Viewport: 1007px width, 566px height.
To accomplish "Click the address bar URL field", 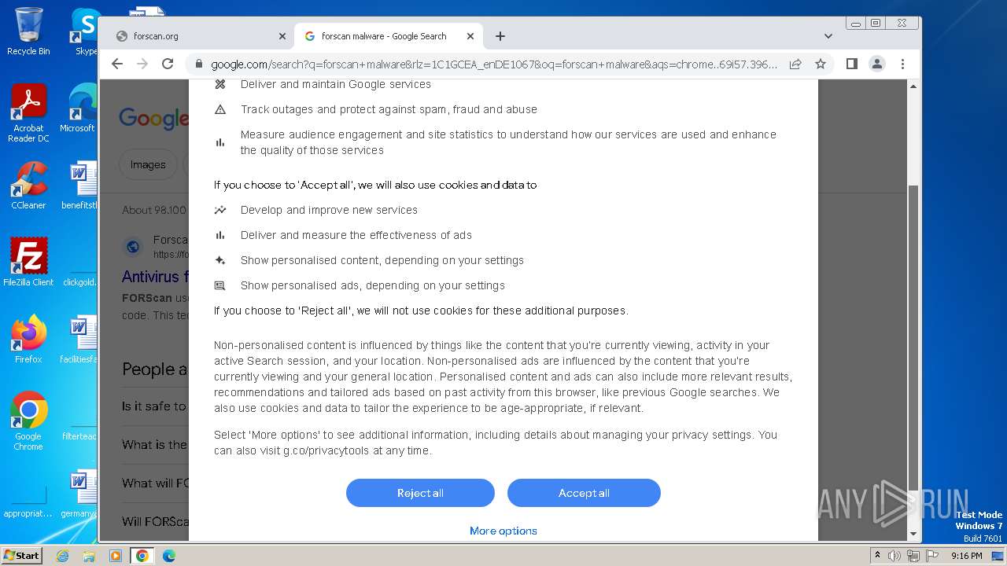I will pos(494,64).
